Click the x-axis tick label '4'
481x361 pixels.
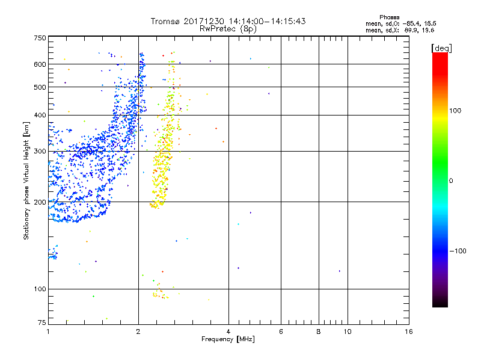(228, 332)
